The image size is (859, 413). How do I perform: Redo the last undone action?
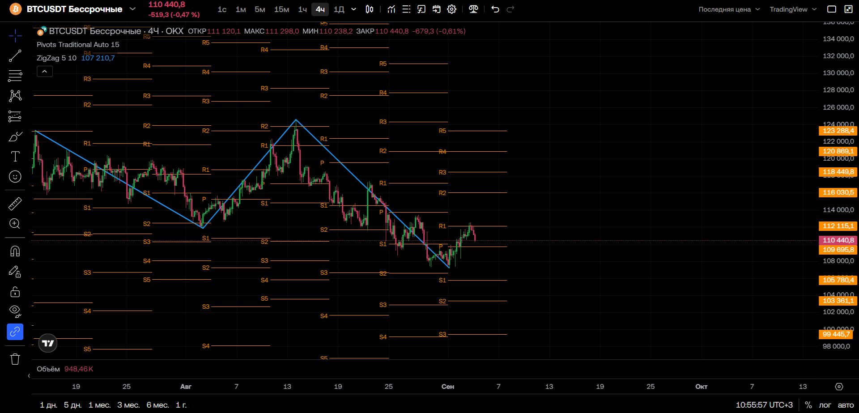coord(510,9)
